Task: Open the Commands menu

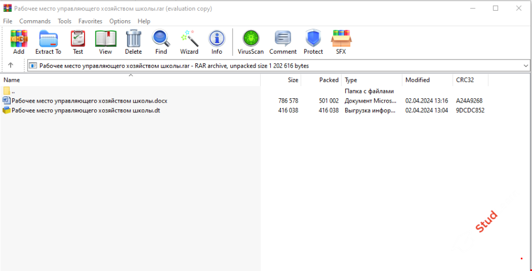Action: coord(35,21)
